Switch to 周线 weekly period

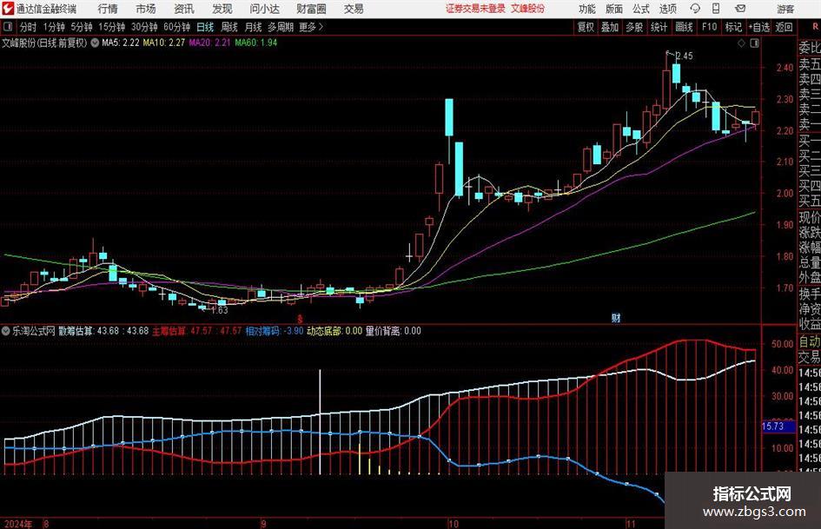[229, 27]
